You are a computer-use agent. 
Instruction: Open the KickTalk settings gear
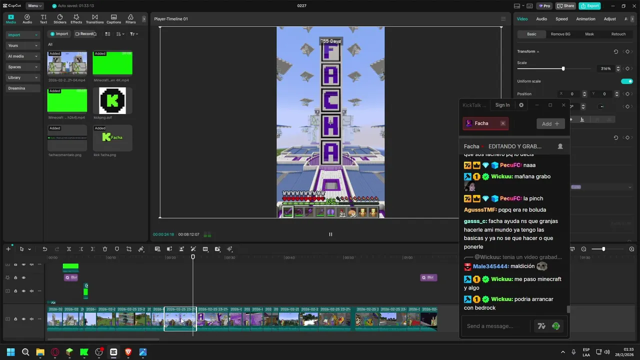(521, 105)
